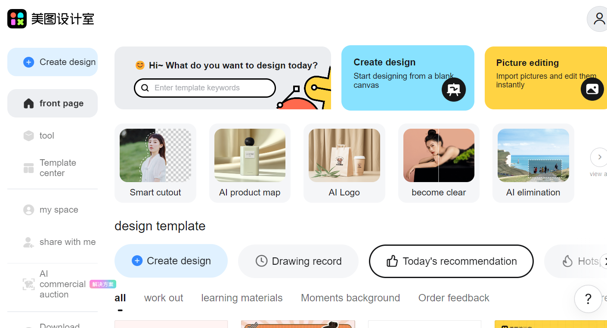Open Today's recommendation
This screenshot has height=328, width=607.
(451, 261)
